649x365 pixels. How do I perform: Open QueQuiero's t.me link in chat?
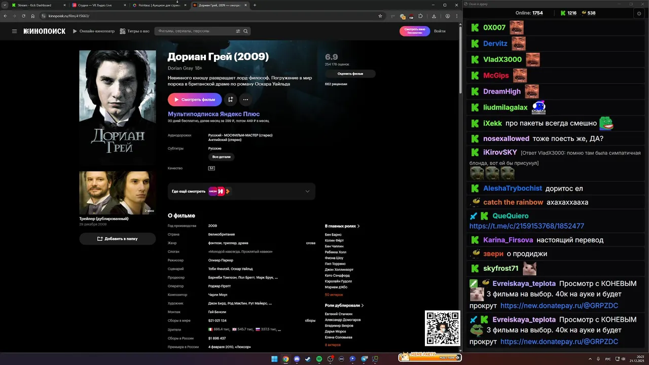coord(527,226)
